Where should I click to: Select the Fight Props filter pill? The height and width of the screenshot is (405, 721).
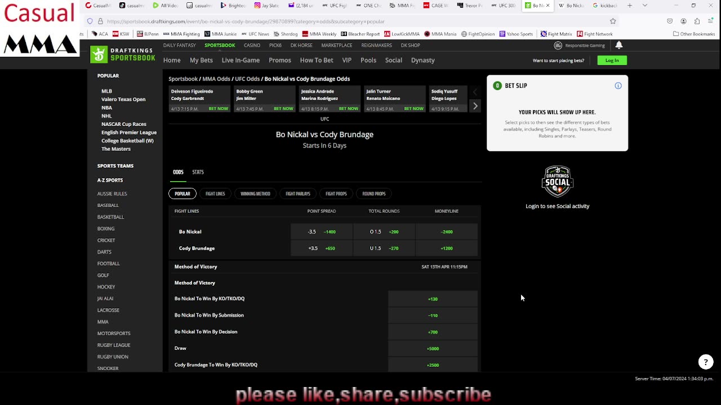tap(336, 193)
